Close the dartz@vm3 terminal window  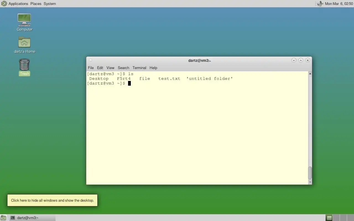[308, 60]
